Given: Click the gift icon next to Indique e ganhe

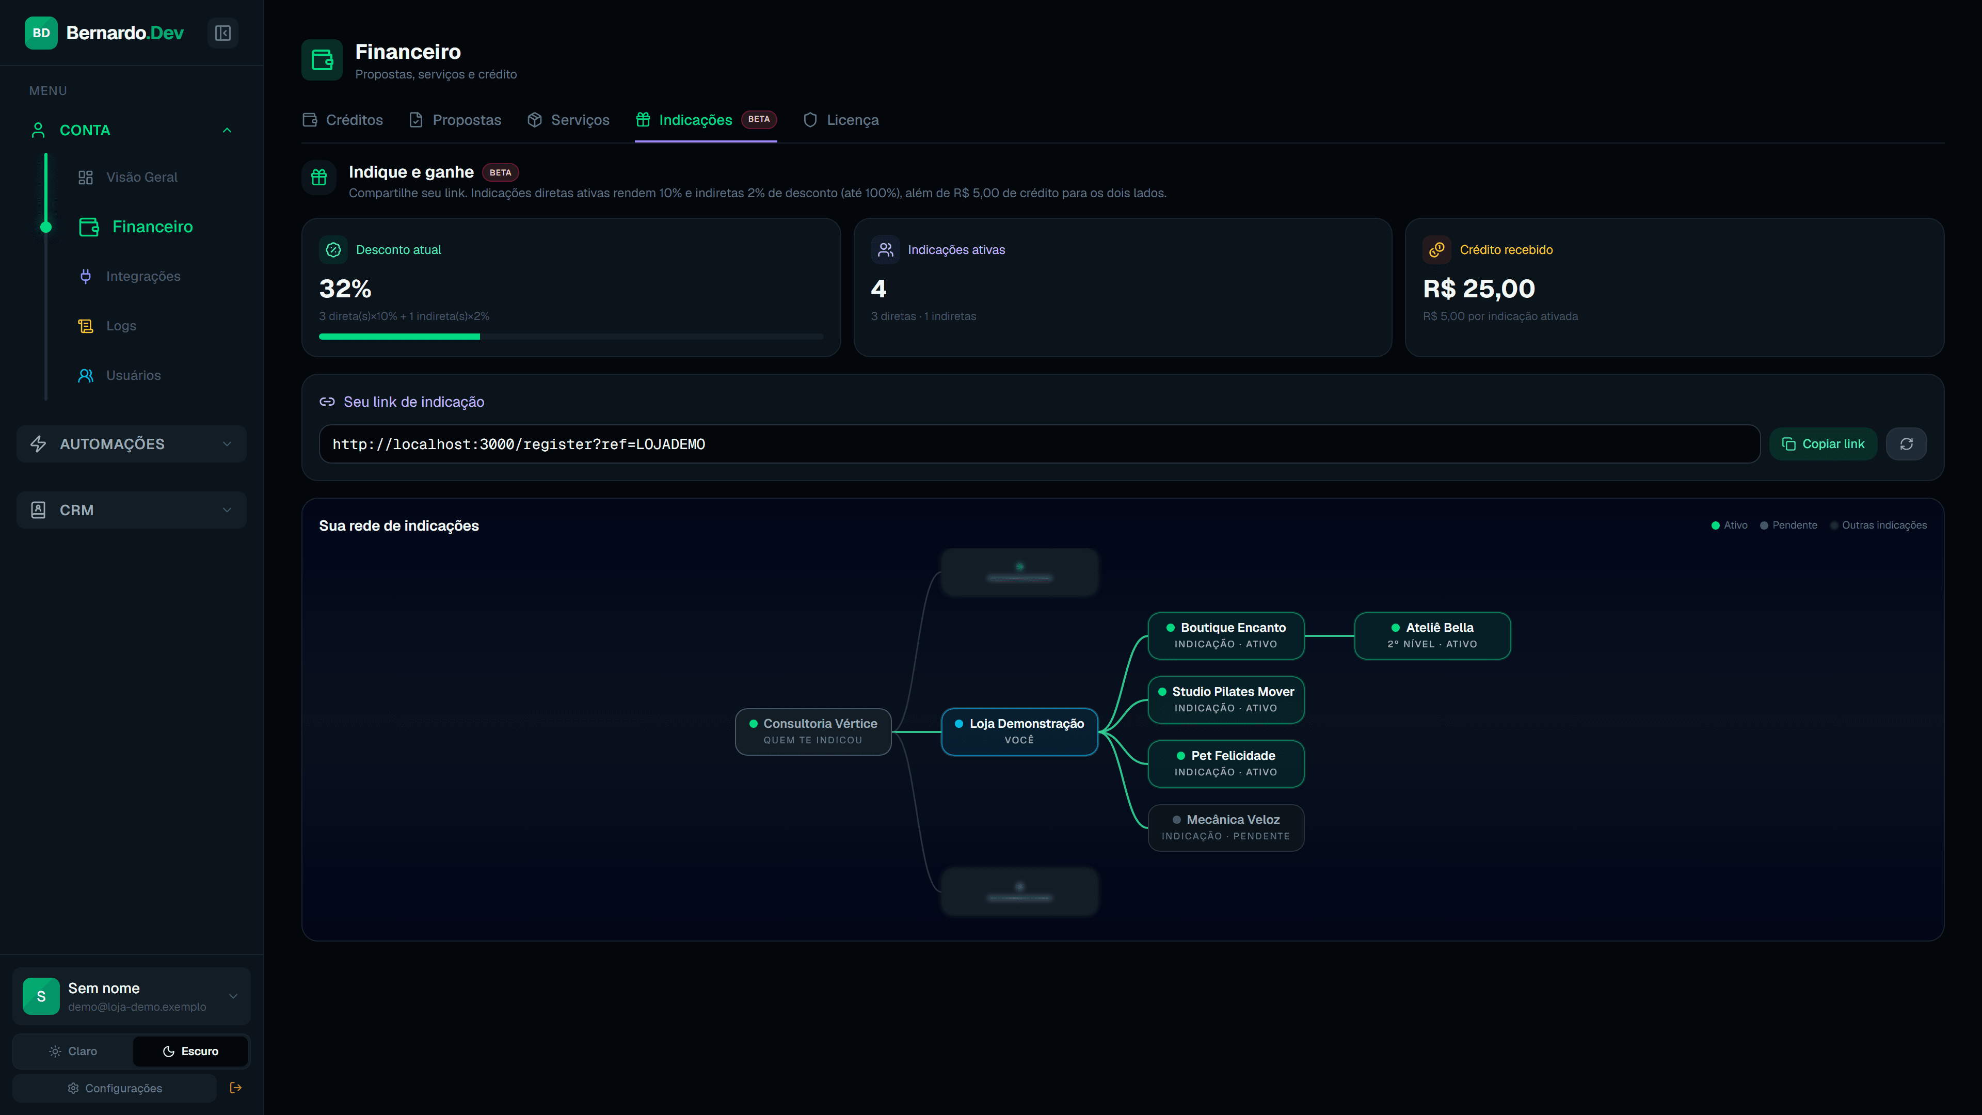Looking at the screenshot, I should tap(318, 179).
